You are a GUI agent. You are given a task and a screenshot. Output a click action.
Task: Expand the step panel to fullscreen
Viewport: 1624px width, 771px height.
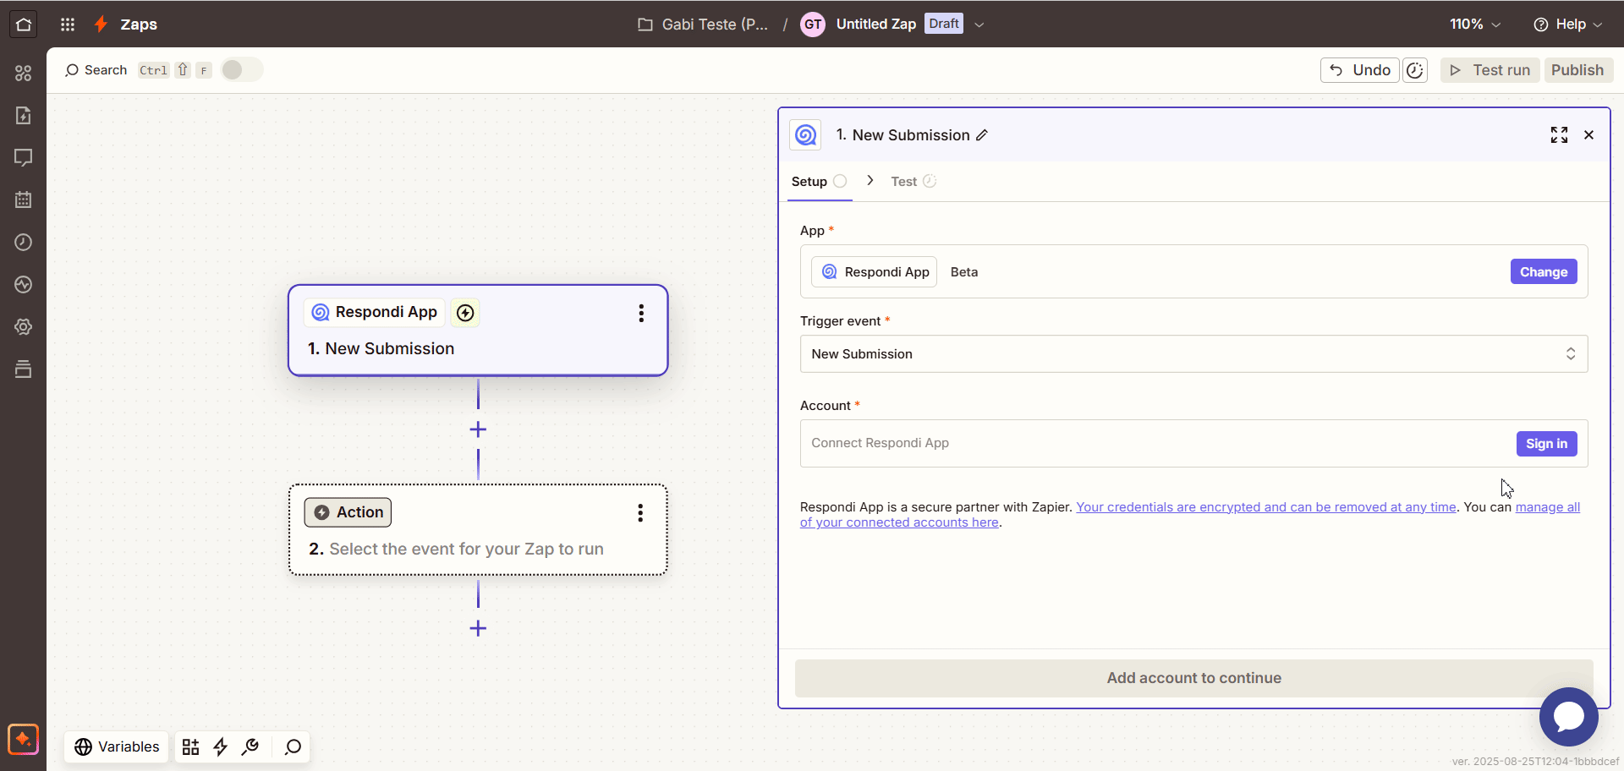coord(1559,135)
